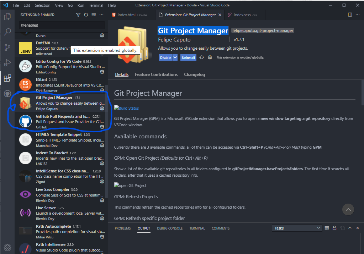Switch to the DEBUG CONSOLE panel tab
This screenshot has height=254, width=364.
pos(170,228)
